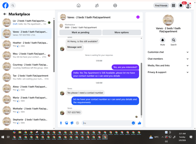Open Task View on the taskbar
Viewport: 196px width, 144px height.
pyautogui.click(x=8, y=137)
